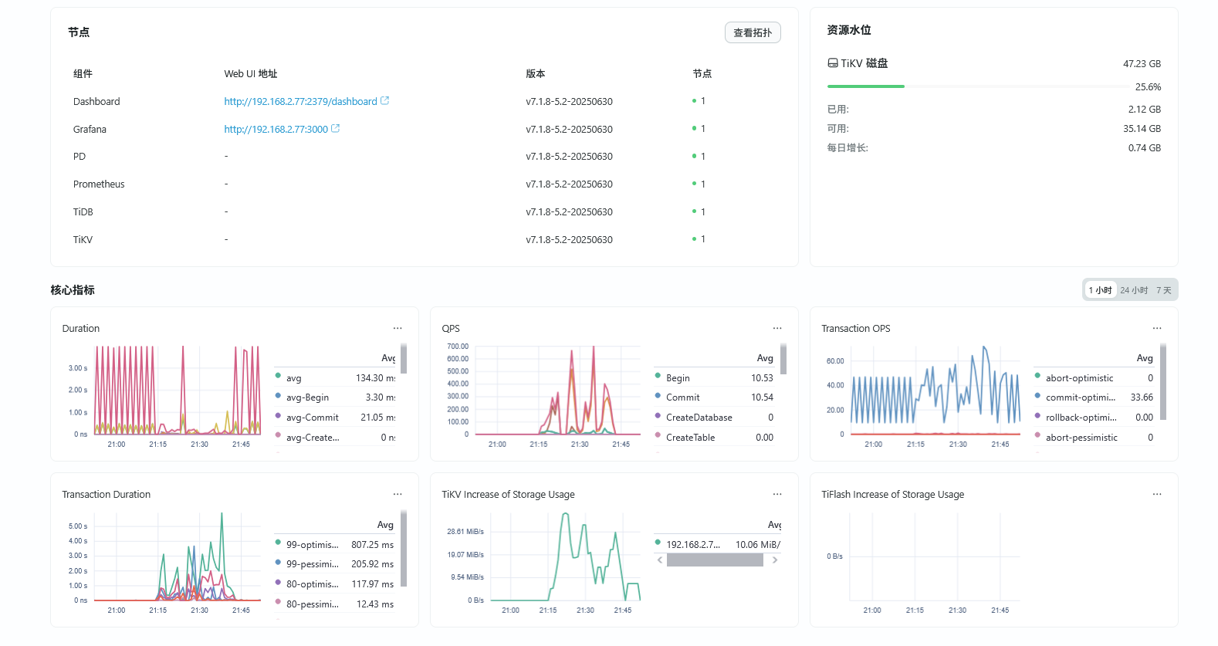Open the QPS panel more options menu

[x=777, y=329]
